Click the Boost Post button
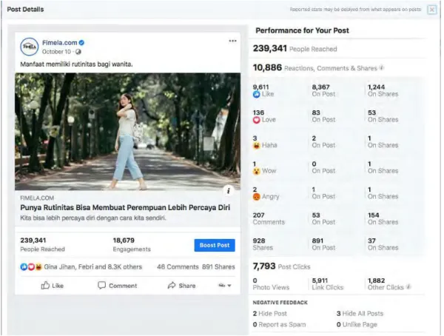 tap(215, 246)
